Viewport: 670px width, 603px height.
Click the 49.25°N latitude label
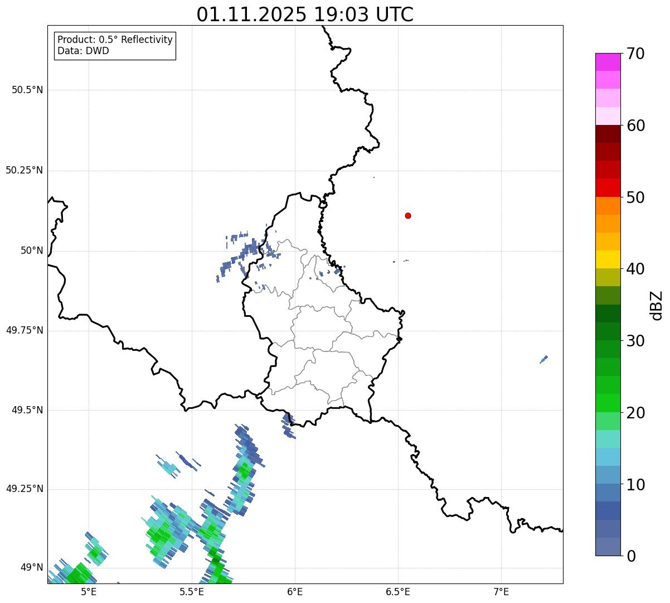pyautogui.click(x=24, y=489)
